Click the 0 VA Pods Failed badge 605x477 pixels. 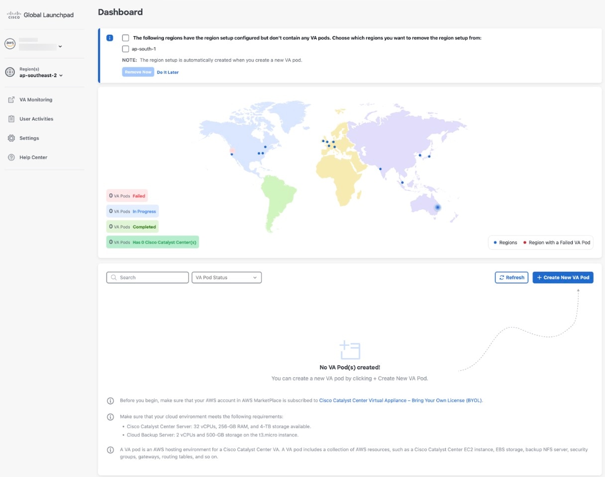[x=127, y=196]
